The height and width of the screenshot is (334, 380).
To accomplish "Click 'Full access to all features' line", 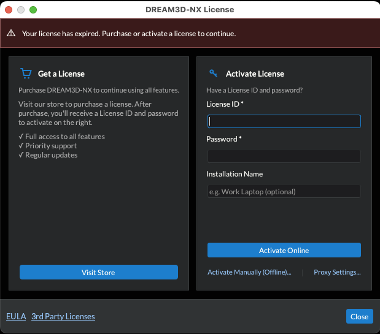I will (61, 137).
